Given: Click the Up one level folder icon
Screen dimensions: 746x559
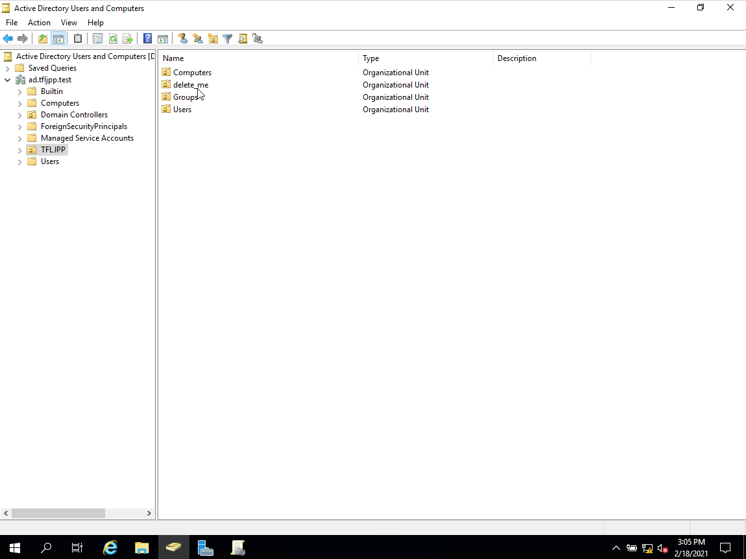Looking at the screenshot, I should 43,39.
